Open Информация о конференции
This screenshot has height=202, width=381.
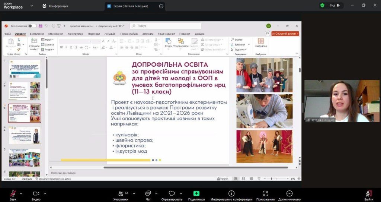[231, 194]
